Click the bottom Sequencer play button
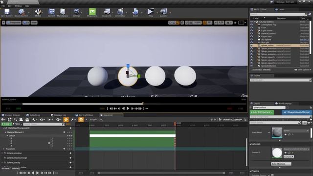This screenshot has height=176, width=313. pos(37,173)
